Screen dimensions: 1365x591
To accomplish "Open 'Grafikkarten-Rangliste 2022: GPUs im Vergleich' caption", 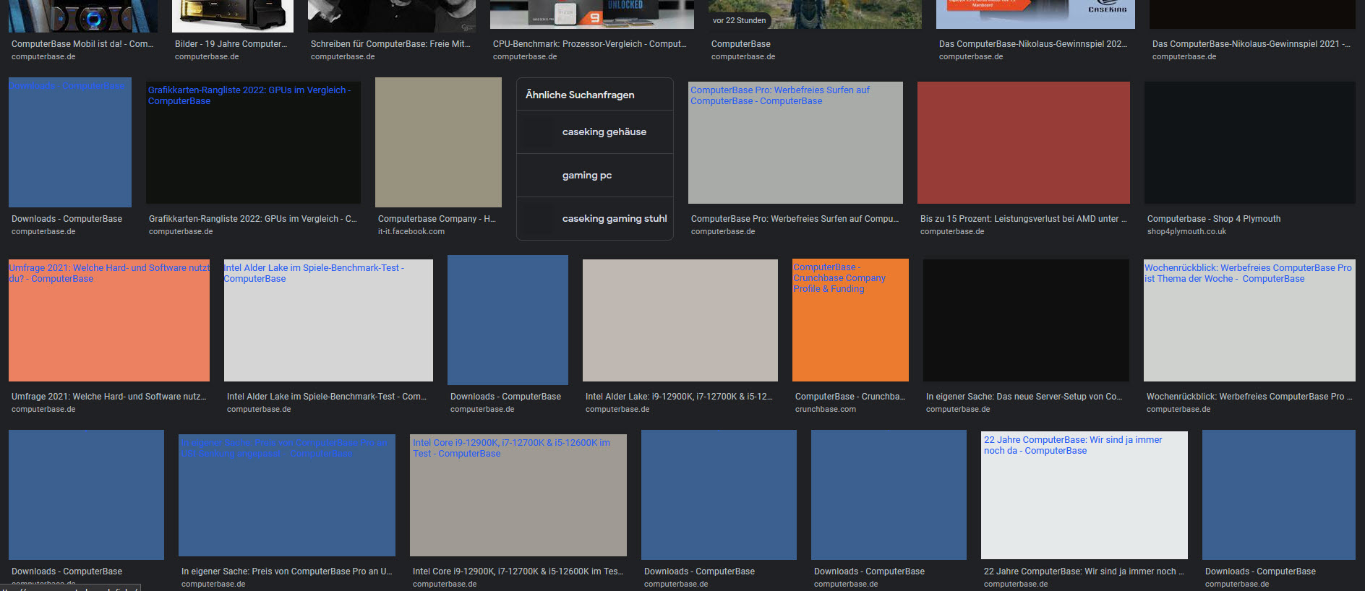I will tap(253, 219).
